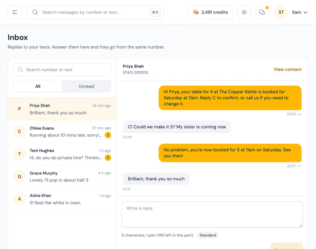Image resolution: width=316 pixels, height=249 pixels.
Task: Click the C avatar for Chloe Evans
Action: [19, 131]
